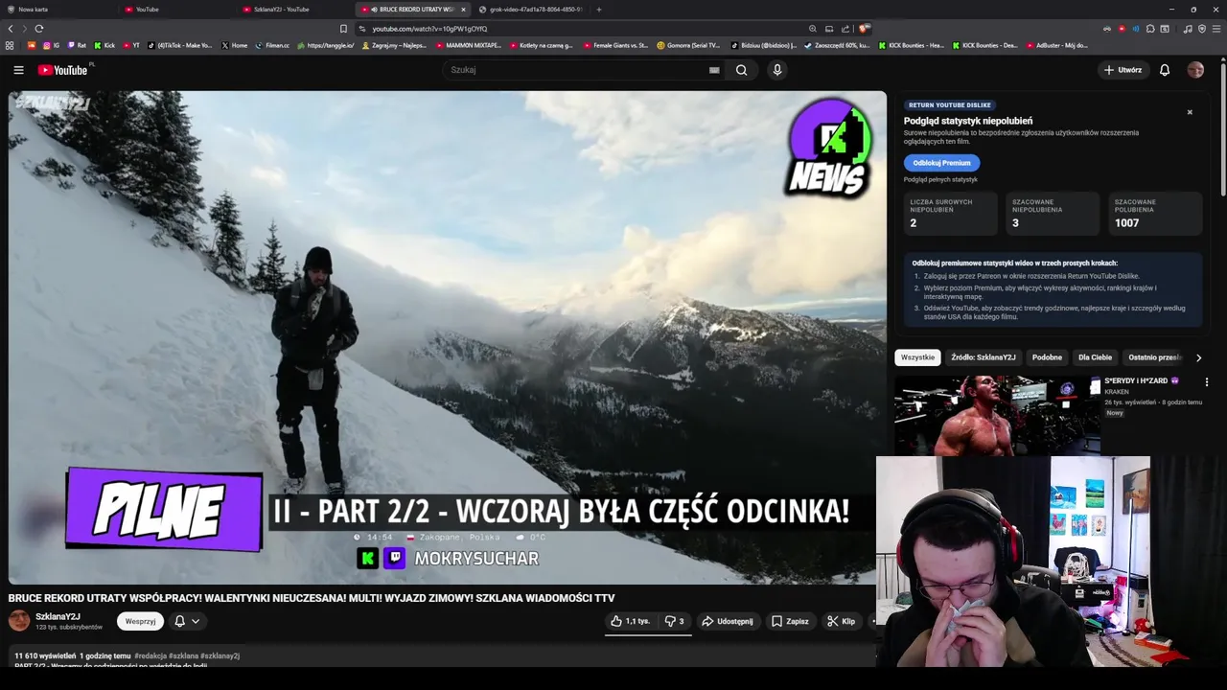This screenshot has width=1227, height=690.
Task: Click the zoom magnifier in address bar
Action: (x=813, y=29)
